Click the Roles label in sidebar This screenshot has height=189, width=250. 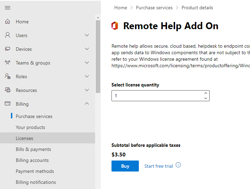[x=21, y=76]
